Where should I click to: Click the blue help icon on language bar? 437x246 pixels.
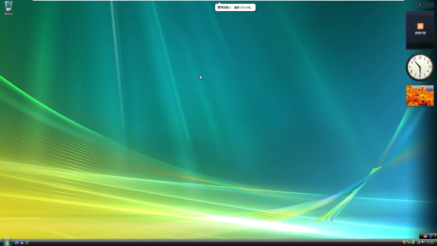coord(431,236)
